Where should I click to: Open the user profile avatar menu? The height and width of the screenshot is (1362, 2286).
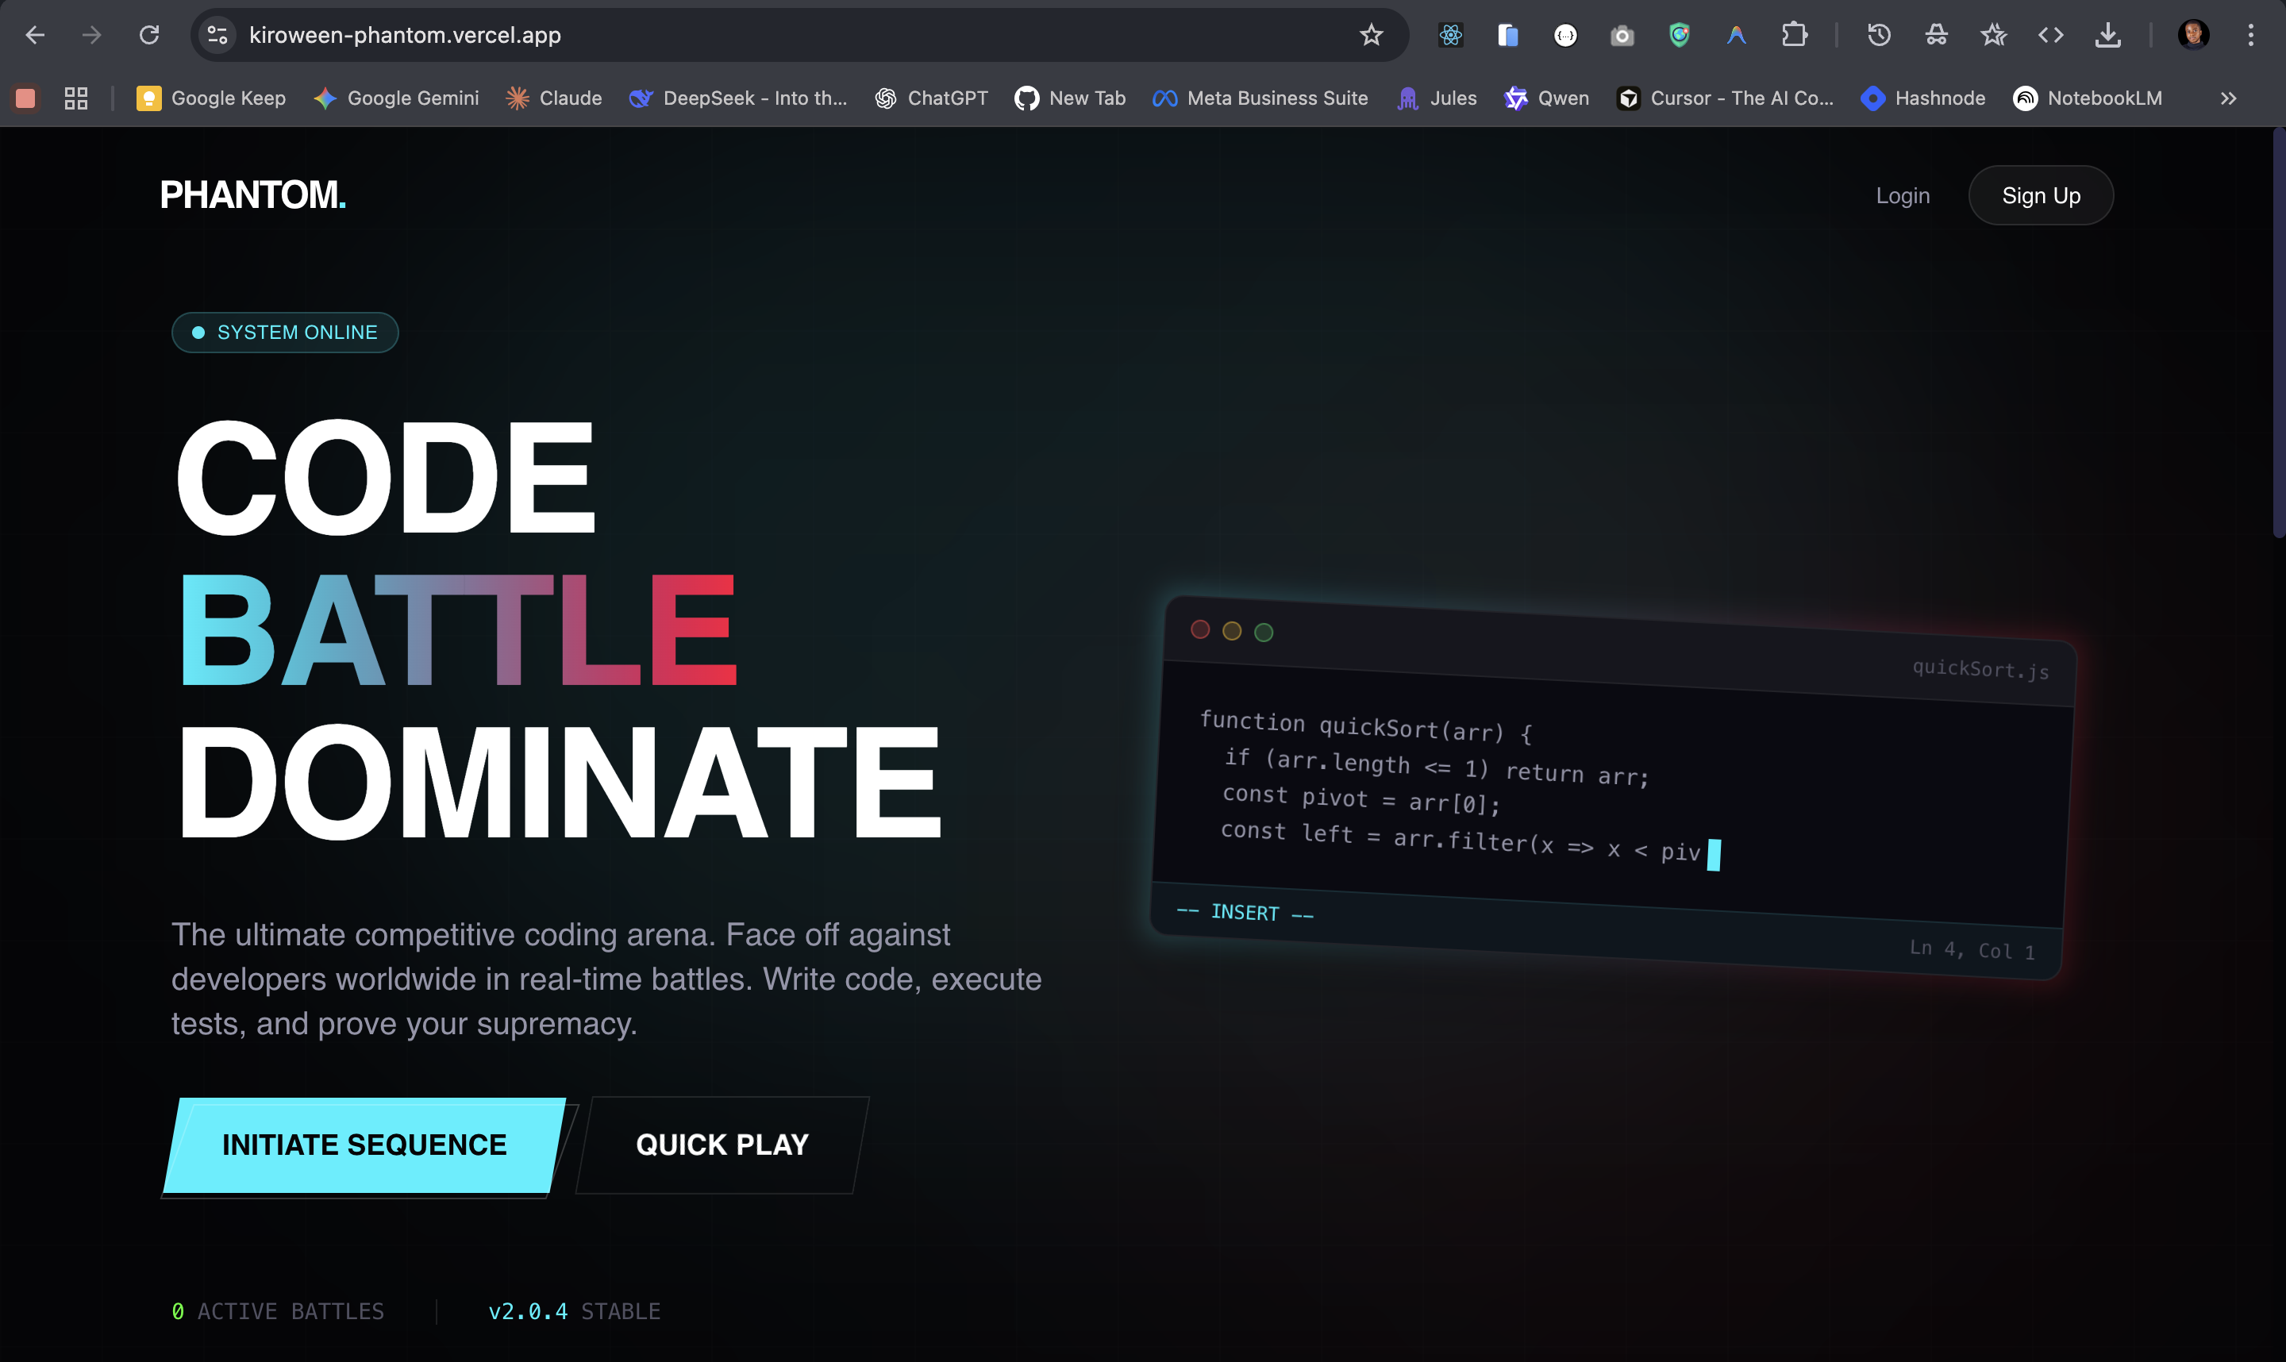point(2193,35)
